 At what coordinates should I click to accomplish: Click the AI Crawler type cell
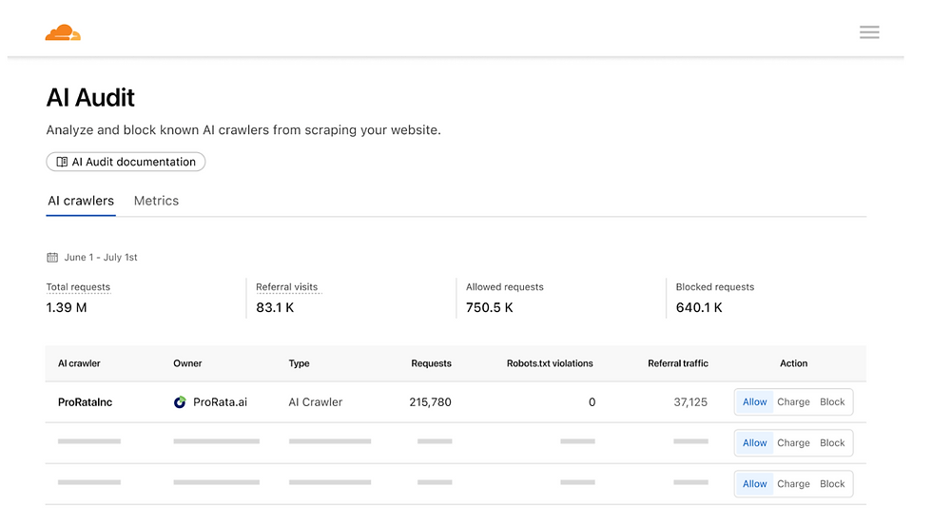[x=316, y=402]
